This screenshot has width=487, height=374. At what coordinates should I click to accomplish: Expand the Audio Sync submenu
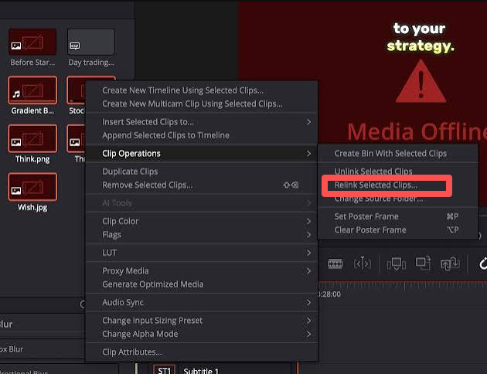tap(201, 302)
